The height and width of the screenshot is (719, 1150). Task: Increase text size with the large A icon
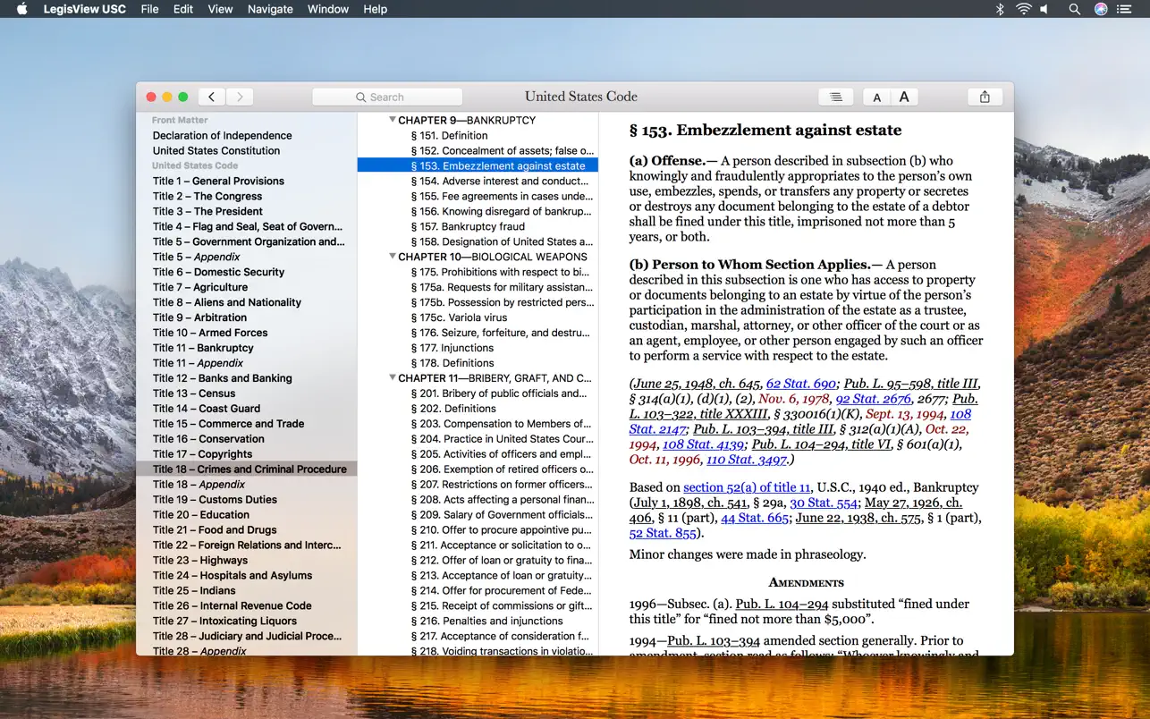point(903,97)
